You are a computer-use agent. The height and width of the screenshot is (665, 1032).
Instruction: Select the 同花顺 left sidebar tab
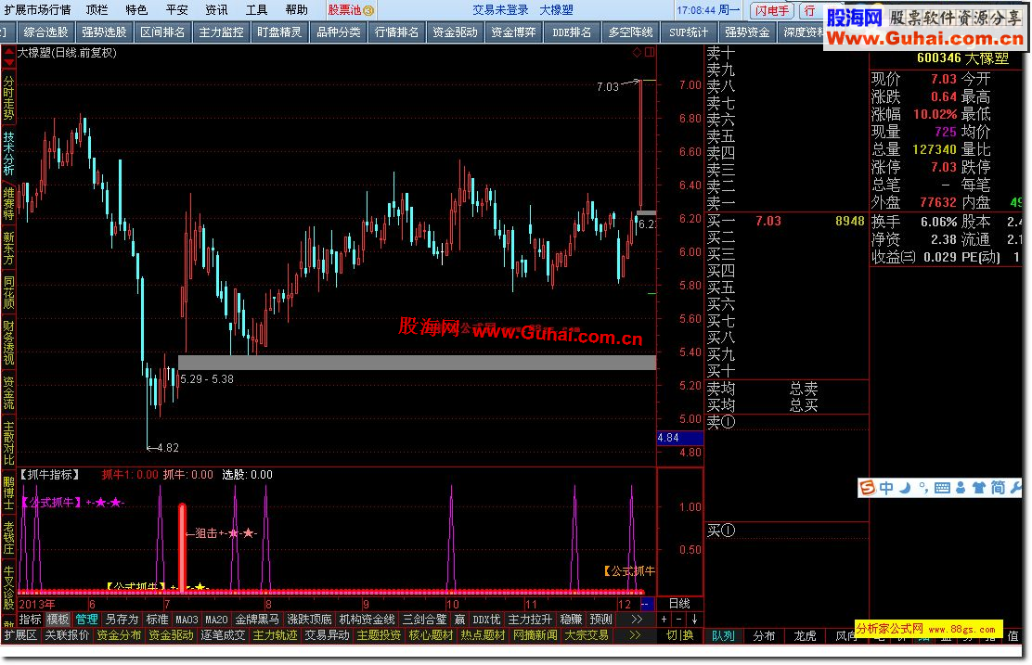[x=8, y=292]
